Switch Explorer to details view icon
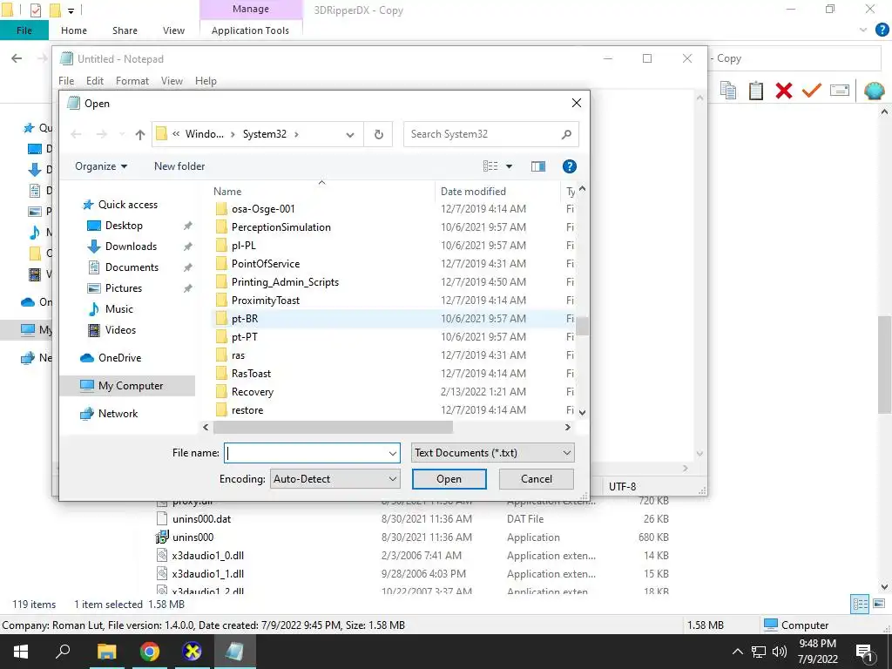This screenshot has height=669, width=892. pyautogui.click(x=860, y=605)
